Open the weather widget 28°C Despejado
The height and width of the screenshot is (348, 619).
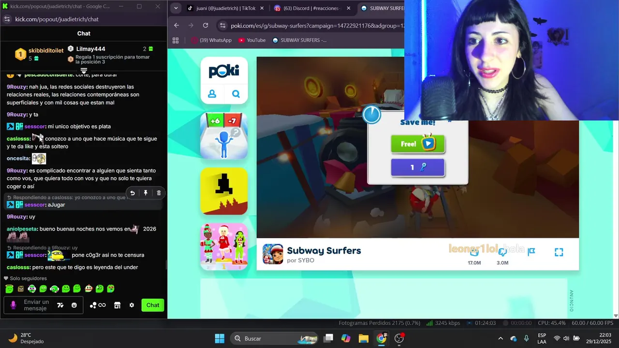[27, 338]
